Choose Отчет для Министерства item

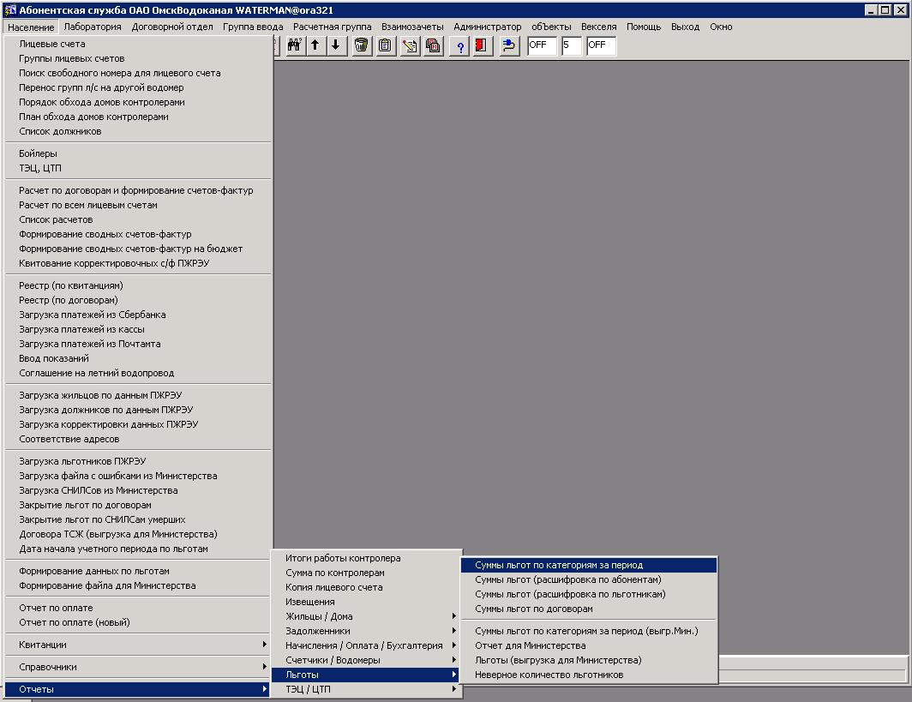[x=530, y=645]
